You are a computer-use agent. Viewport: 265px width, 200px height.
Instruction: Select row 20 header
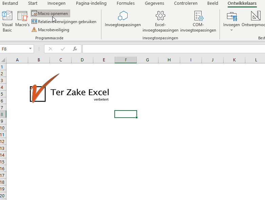pyautogui.click(x=3, y=196)
